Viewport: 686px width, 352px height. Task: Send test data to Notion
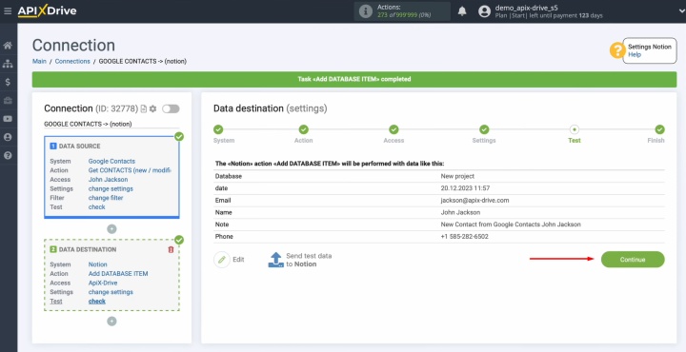tap(300, 260)
